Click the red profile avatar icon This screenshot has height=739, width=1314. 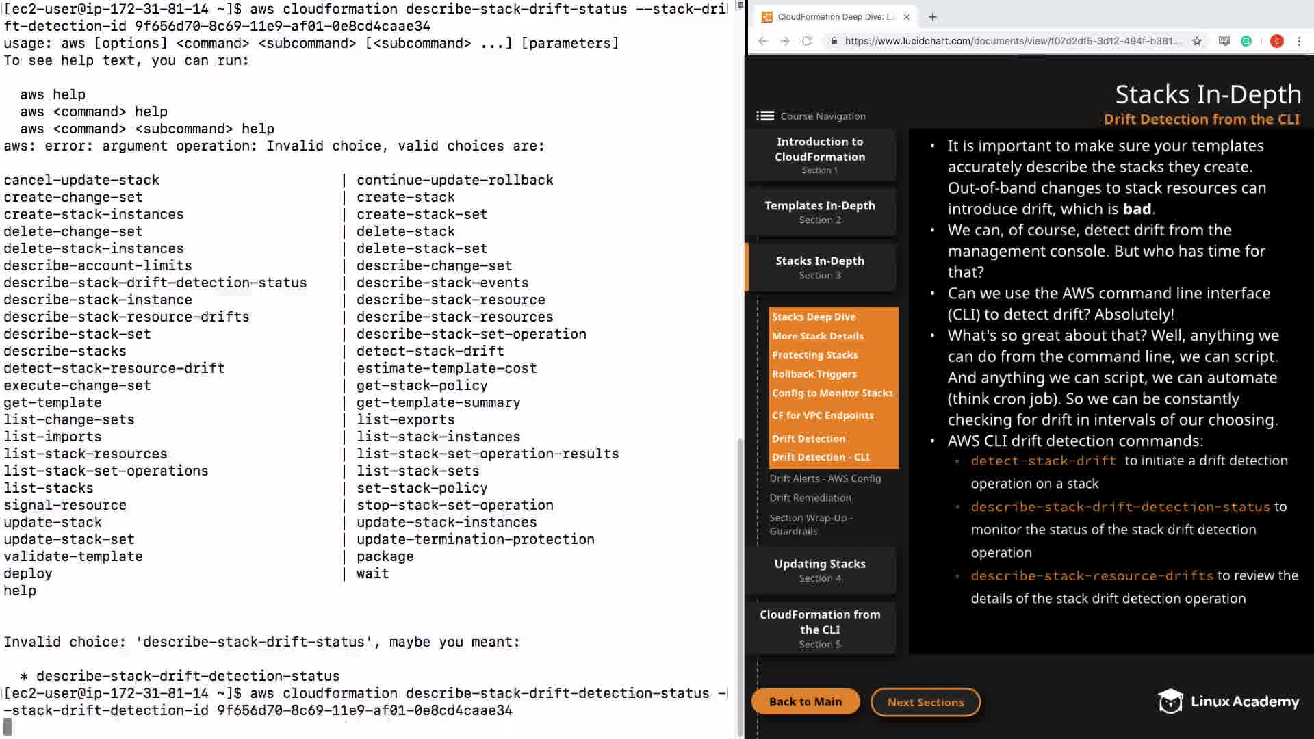tap(1276, 41)
